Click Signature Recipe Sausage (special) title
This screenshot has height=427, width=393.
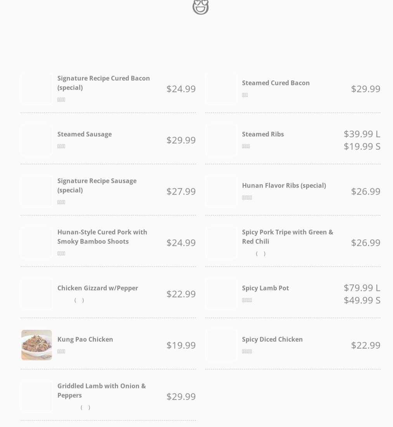point(97,185)
